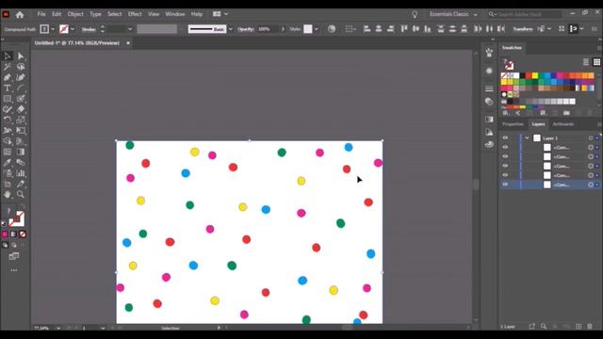
Task: Open the graphic Style dropdown
Action: [x=317, y=29]
